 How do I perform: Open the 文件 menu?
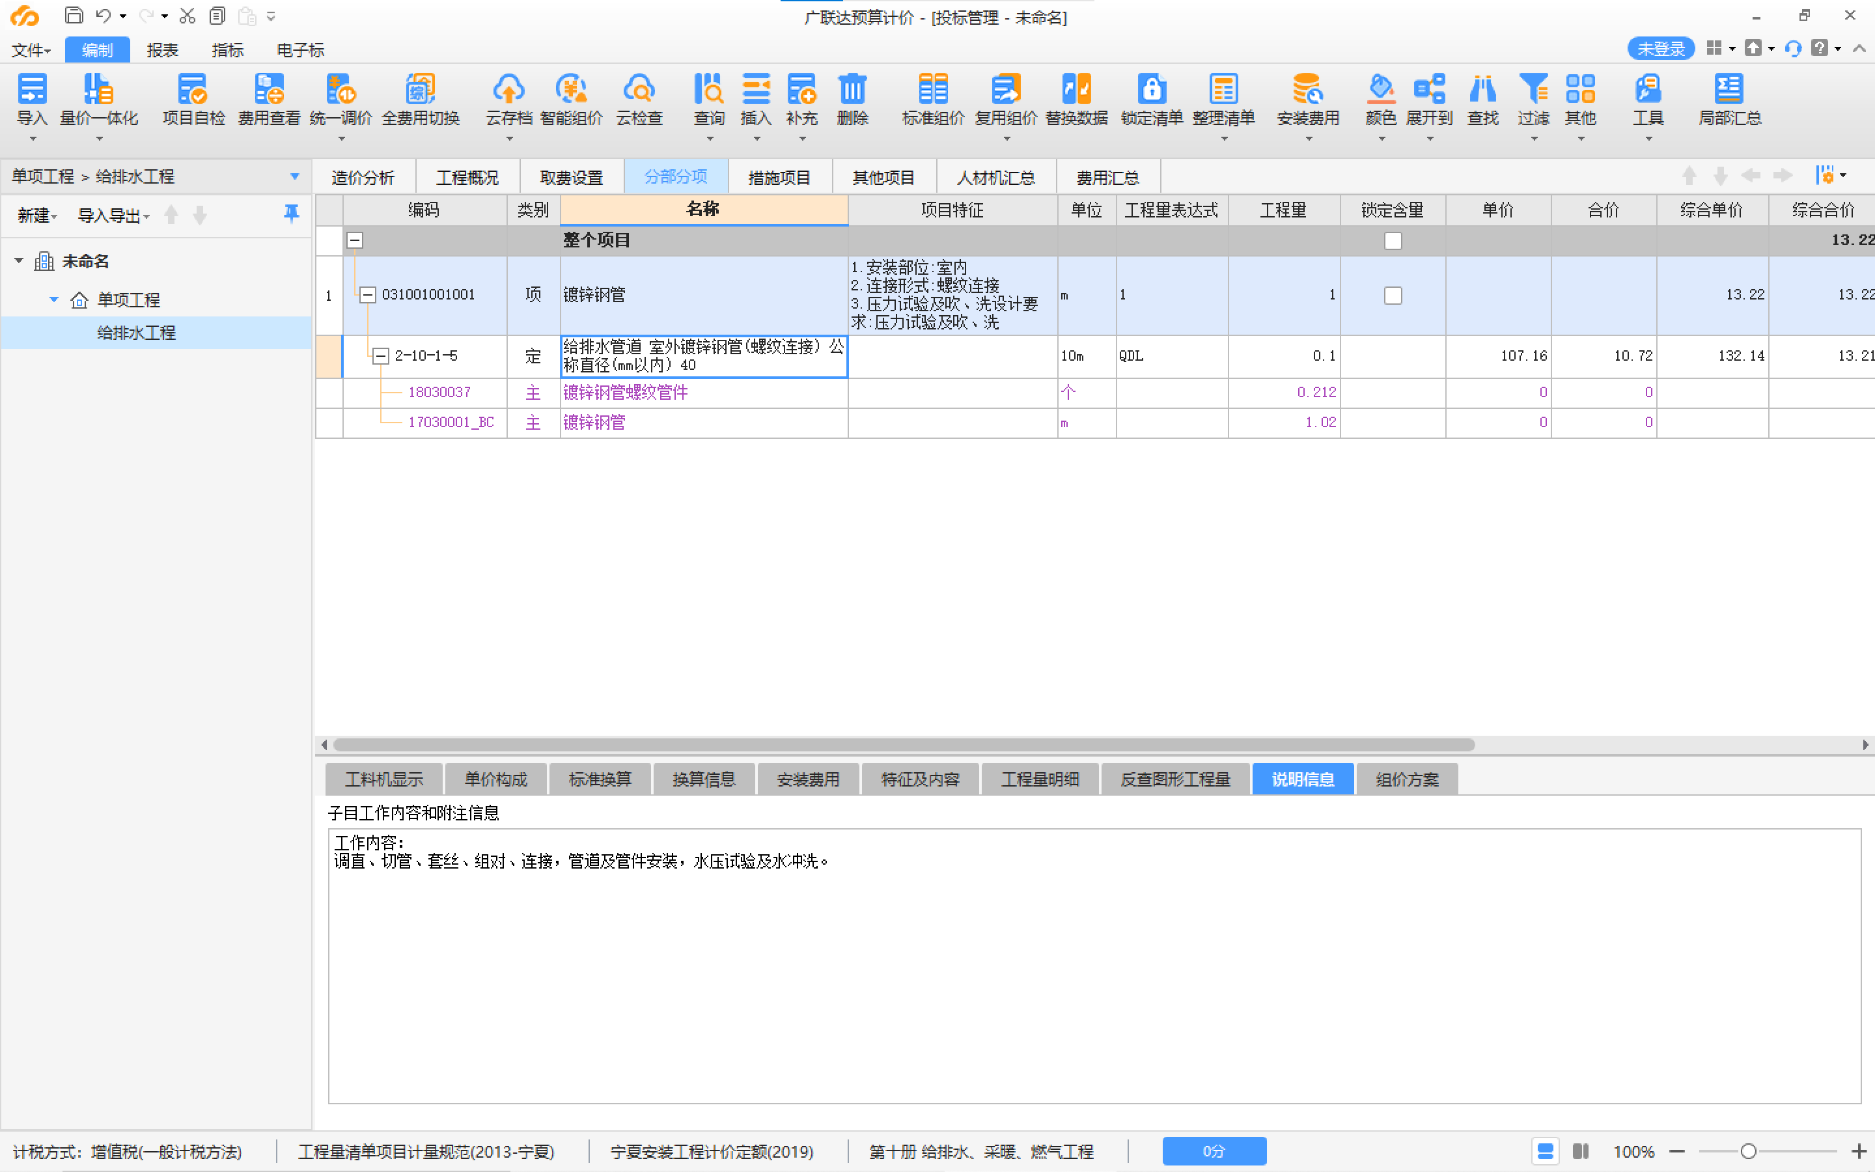pyautogui.click(x=31, y=50)
